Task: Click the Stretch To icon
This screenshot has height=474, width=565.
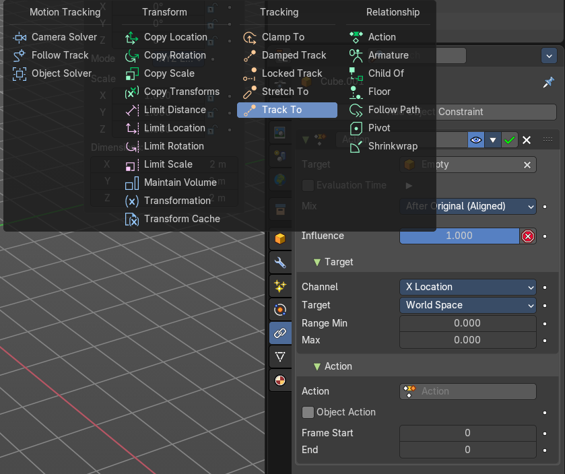Action: pyautogui.click(x=250, y=92)
